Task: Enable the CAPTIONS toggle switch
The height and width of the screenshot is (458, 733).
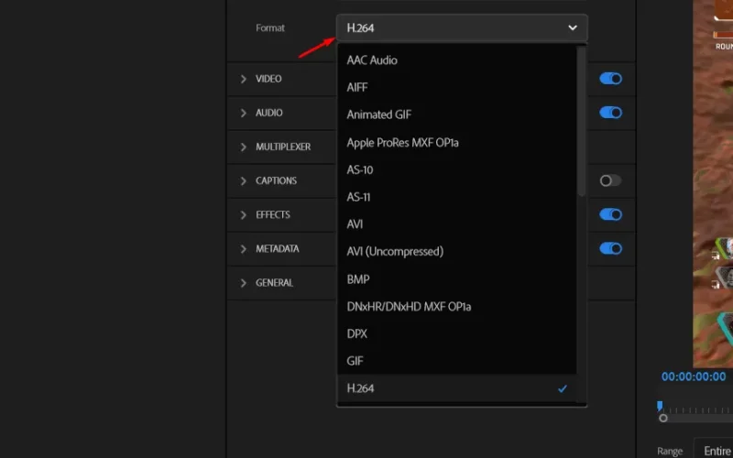Action: click(x=610, y=180)
